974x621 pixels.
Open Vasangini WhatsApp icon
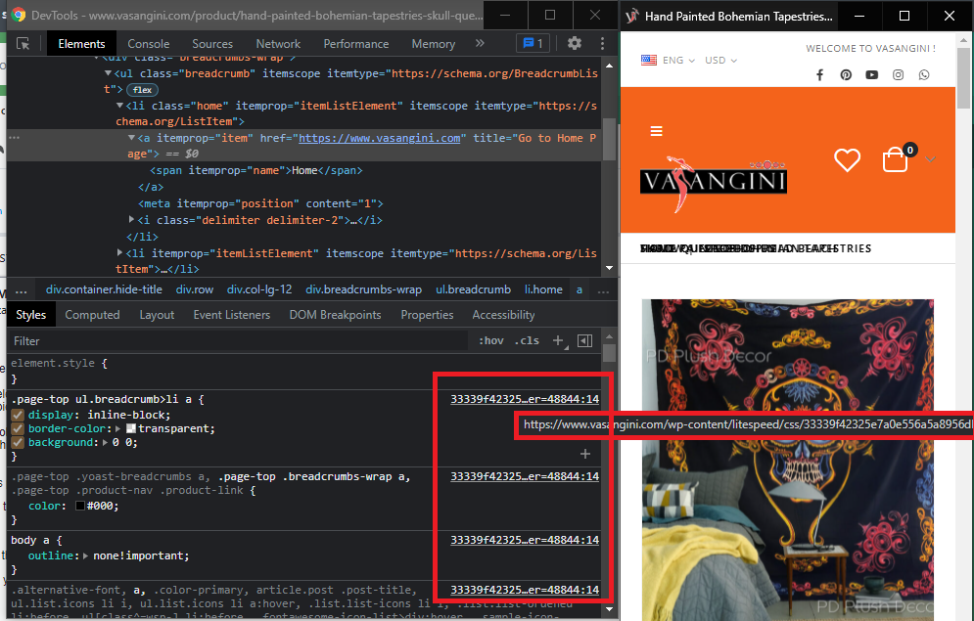coord(924,75)
